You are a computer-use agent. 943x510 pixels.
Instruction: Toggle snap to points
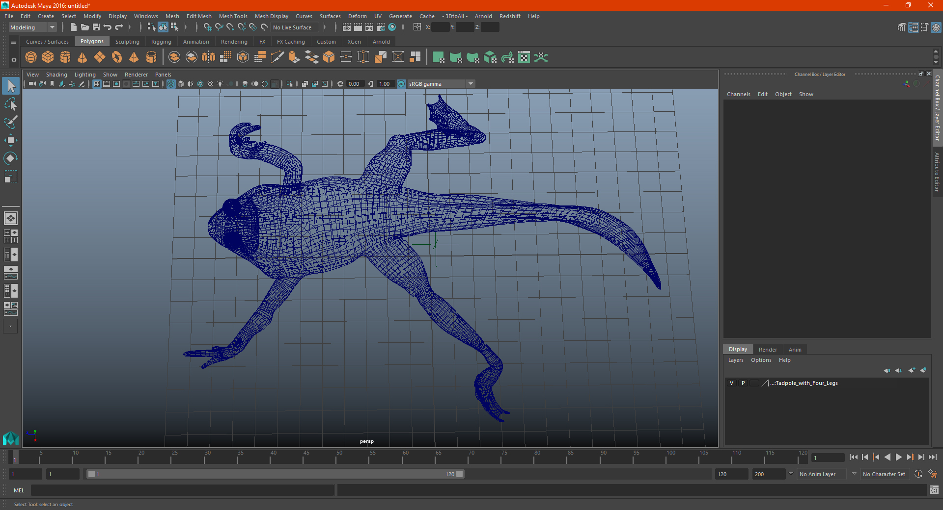coord(230,27)
